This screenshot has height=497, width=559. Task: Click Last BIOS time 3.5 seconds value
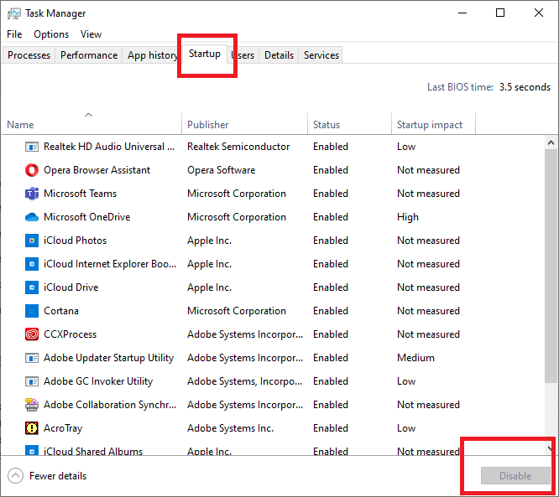tap(525, 87)
